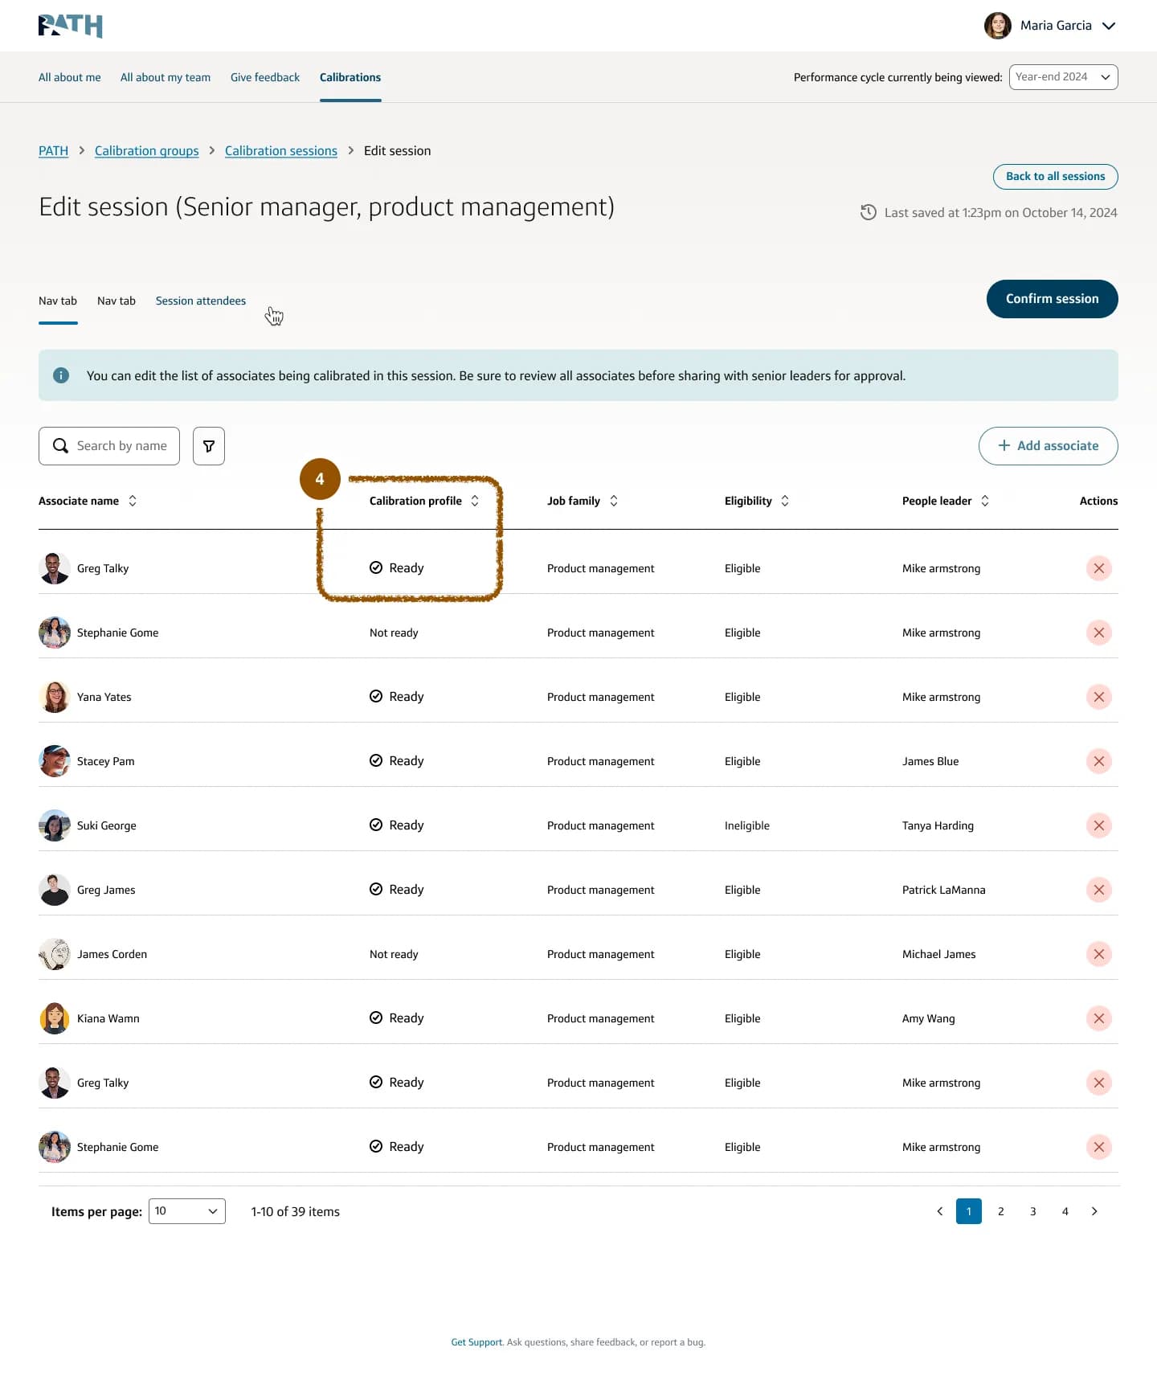Viewport: 1157px width, 1376px height.
Task: Remove Stacey Pam from the session
Action: pyautogui.click(x=1098, y=761)
